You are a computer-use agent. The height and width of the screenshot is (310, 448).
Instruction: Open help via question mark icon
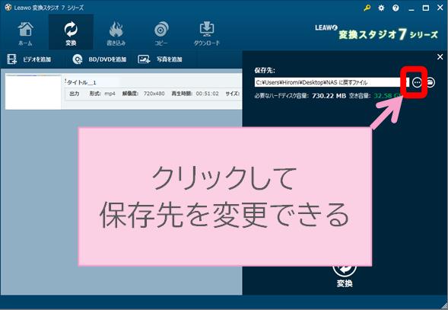tap(396, 8)
